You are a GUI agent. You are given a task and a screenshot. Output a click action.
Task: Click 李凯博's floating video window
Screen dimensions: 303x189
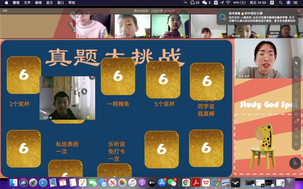pos(67,98)
